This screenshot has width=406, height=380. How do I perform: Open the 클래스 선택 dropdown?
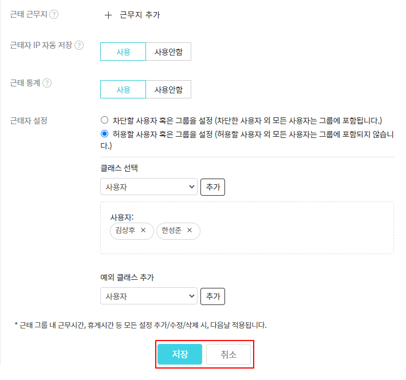[x=148, y=187]
